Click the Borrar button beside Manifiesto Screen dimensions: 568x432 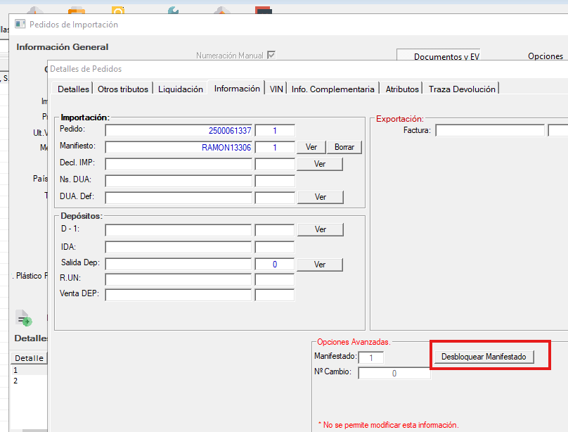tap(344, 148)
